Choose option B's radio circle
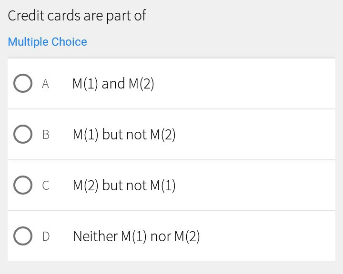This screenshot has width=343, height=274. coord(22,135)
